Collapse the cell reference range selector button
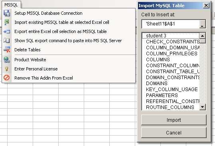Screen dimensions: 215x146 pos(202,24)
